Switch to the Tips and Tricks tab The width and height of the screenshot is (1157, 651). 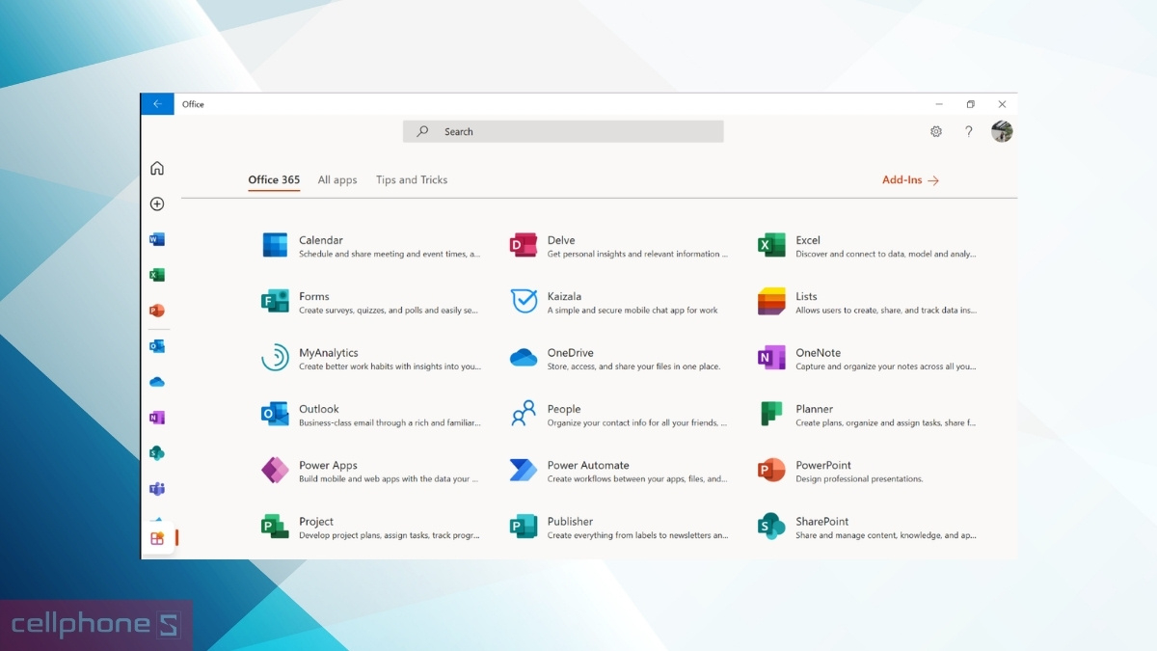412,180
